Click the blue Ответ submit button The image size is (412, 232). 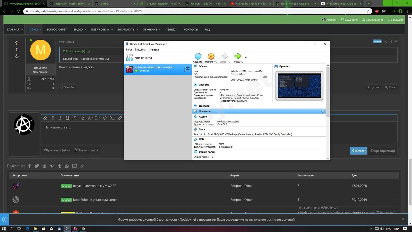tap(358, 151)
